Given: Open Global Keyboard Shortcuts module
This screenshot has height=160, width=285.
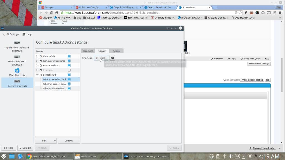Looking at the screenshot, I should pos(17,60).
